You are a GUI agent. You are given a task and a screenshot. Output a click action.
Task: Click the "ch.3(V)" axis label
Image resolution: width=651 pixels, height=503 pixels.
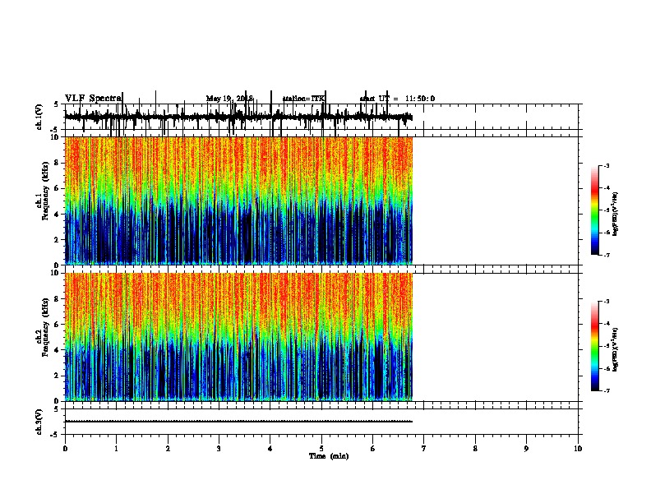click(x=39, y=422)
